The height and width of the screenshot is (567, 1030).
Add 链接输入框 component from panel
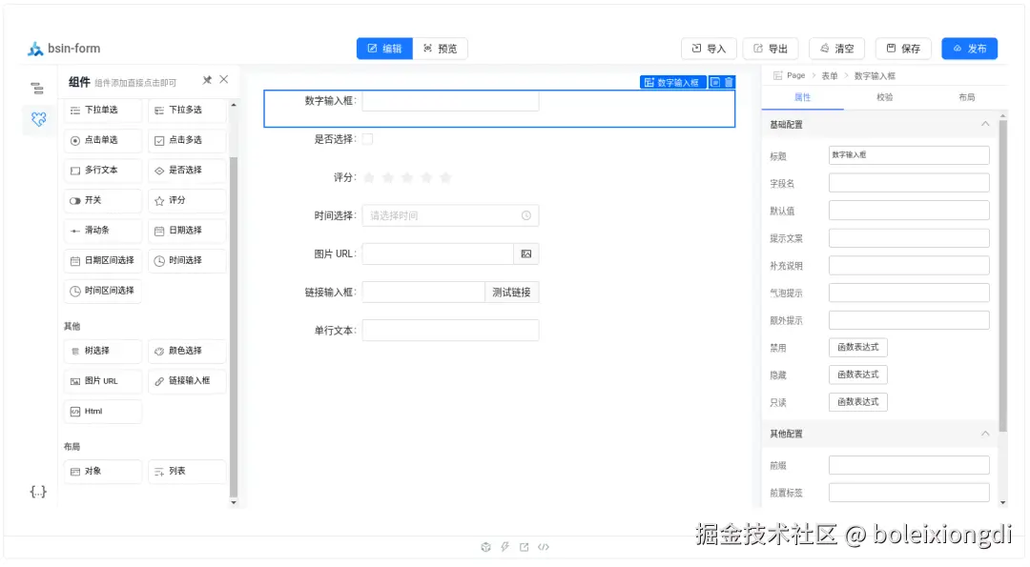pos(187,381)
